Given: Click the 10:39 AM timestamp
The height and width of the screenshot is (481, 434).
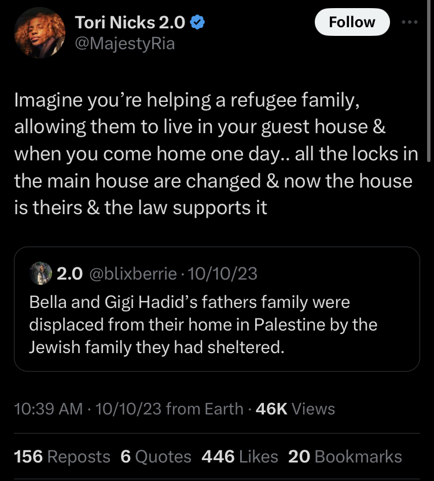Looking at the screenshot, I should [48, 409].
